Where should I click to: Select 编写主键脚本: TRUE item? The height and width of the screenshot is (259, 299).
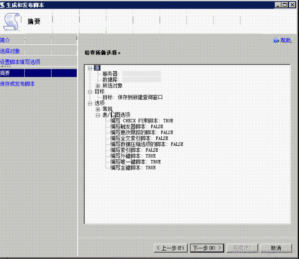pos(133,167)
